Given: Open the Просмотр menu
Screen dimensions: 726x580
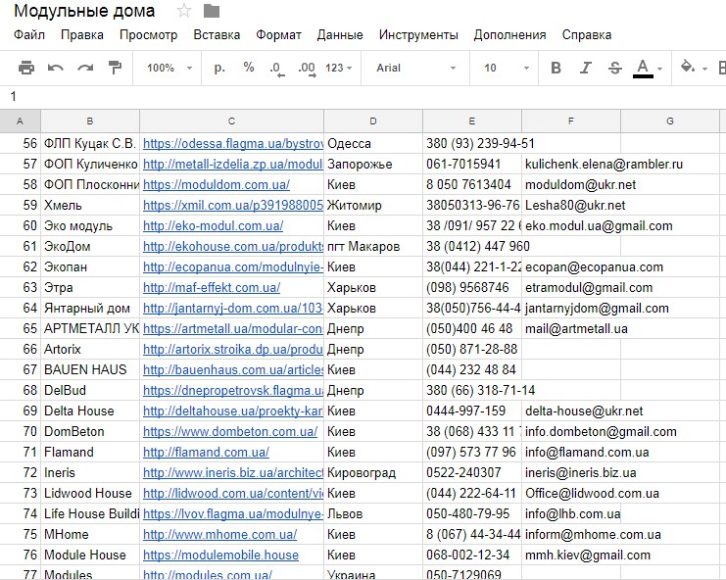Looking at the screenshot, I should pos(148,35).
